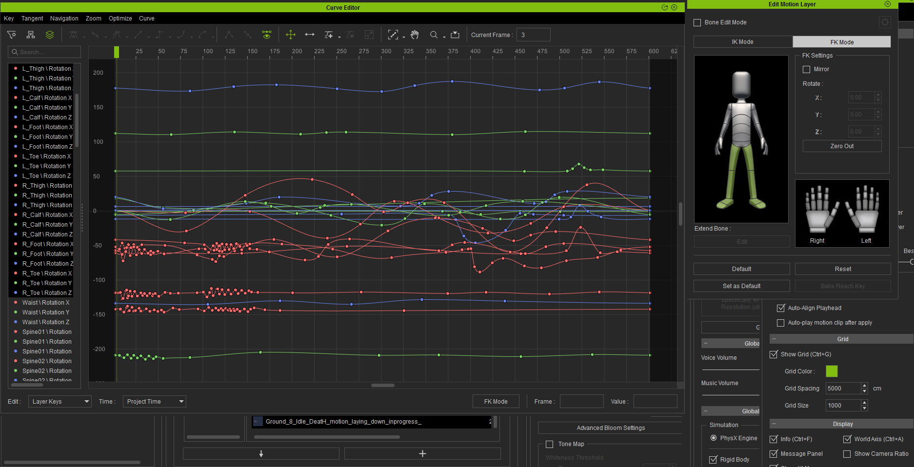
Task: Click the Default button
Action: point(742,269)
